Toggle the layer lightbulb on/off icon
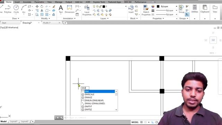222x125 pixels. coord(94,6)
